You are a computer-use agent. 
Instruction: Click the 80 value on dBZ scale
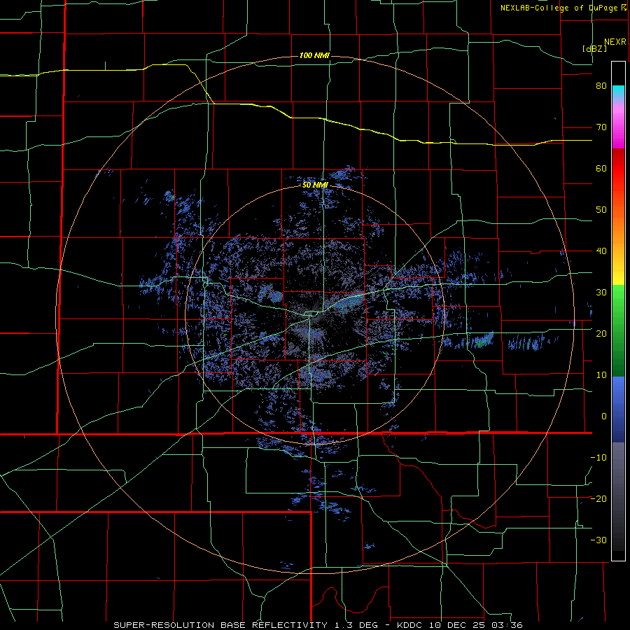(x=601, y=86)
